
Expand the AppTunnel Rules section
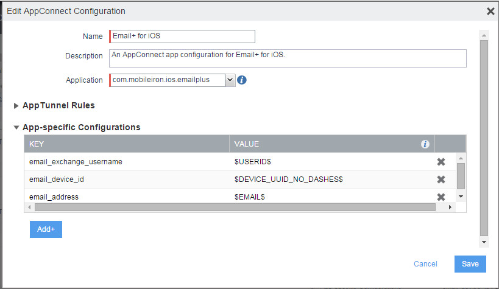(16, 106)
